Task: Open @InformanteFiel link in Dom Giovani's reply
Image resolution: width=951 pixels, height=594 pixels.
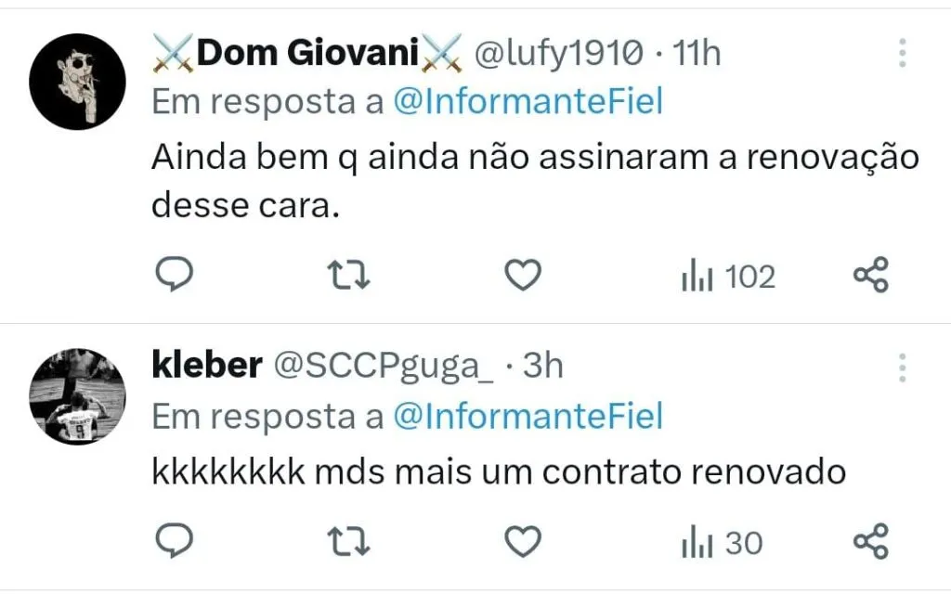Action: click(x=528, y=103)
